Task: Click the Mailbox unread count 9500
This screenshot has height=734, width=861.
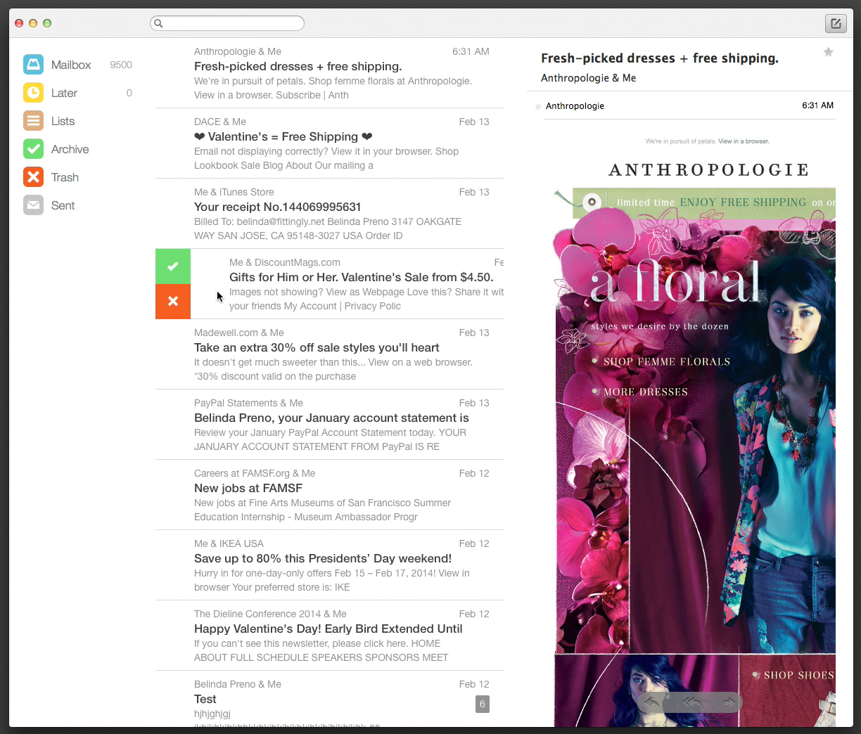Action: [121, 65]
